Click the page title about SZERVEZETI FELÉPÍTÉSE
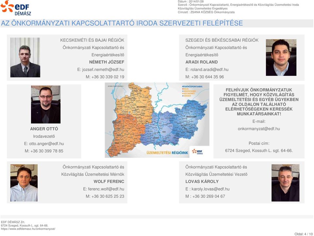The height and width of the screenshot is (236, 314). coord(122,23)
